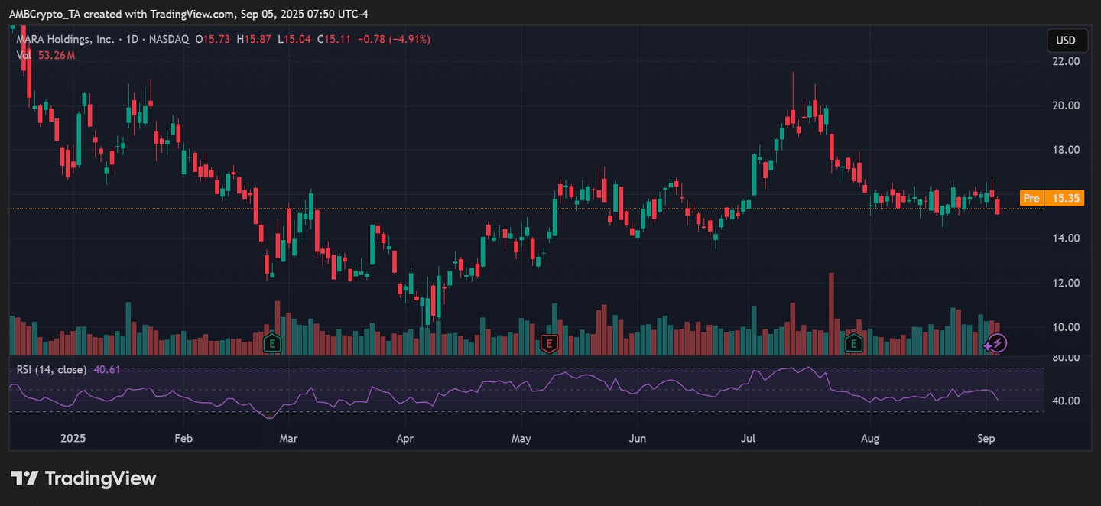Image resolution: width=1101 pixels, height=506 pixels.
Task: Click the Apr label on time axis
Action: [x=405, y=440]
